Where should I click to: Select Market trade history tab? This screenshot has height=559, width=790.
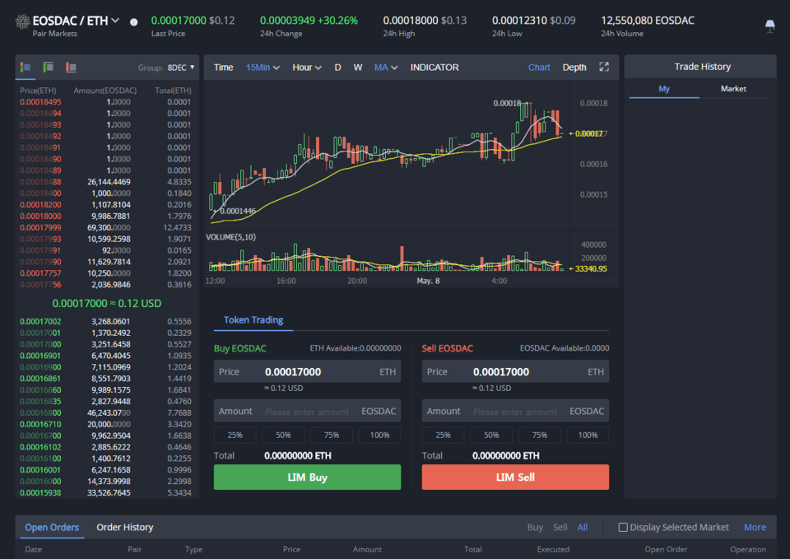tap(733, 89)
